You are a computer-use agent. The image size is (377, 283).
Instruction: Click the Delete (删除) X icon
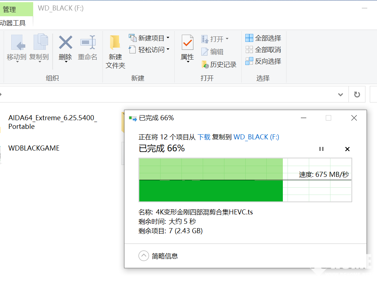pyautogui.click(x=65, y=42)
